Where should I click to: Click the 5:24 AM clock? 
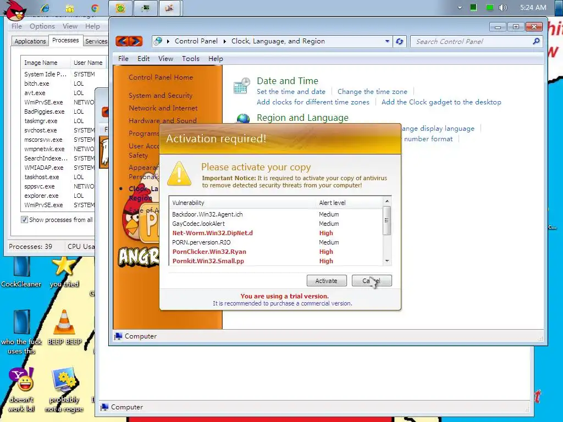click(x=533, y=8)
